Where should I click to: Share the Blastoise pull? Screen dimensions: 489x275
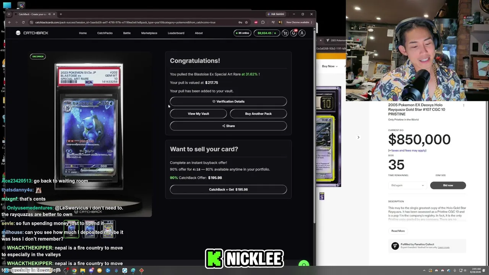coord(228,126)
